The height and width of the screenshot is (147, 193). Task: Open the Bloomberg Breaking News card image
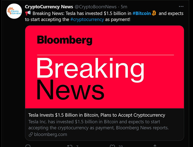pyautogui.click(x=104, y=67)
